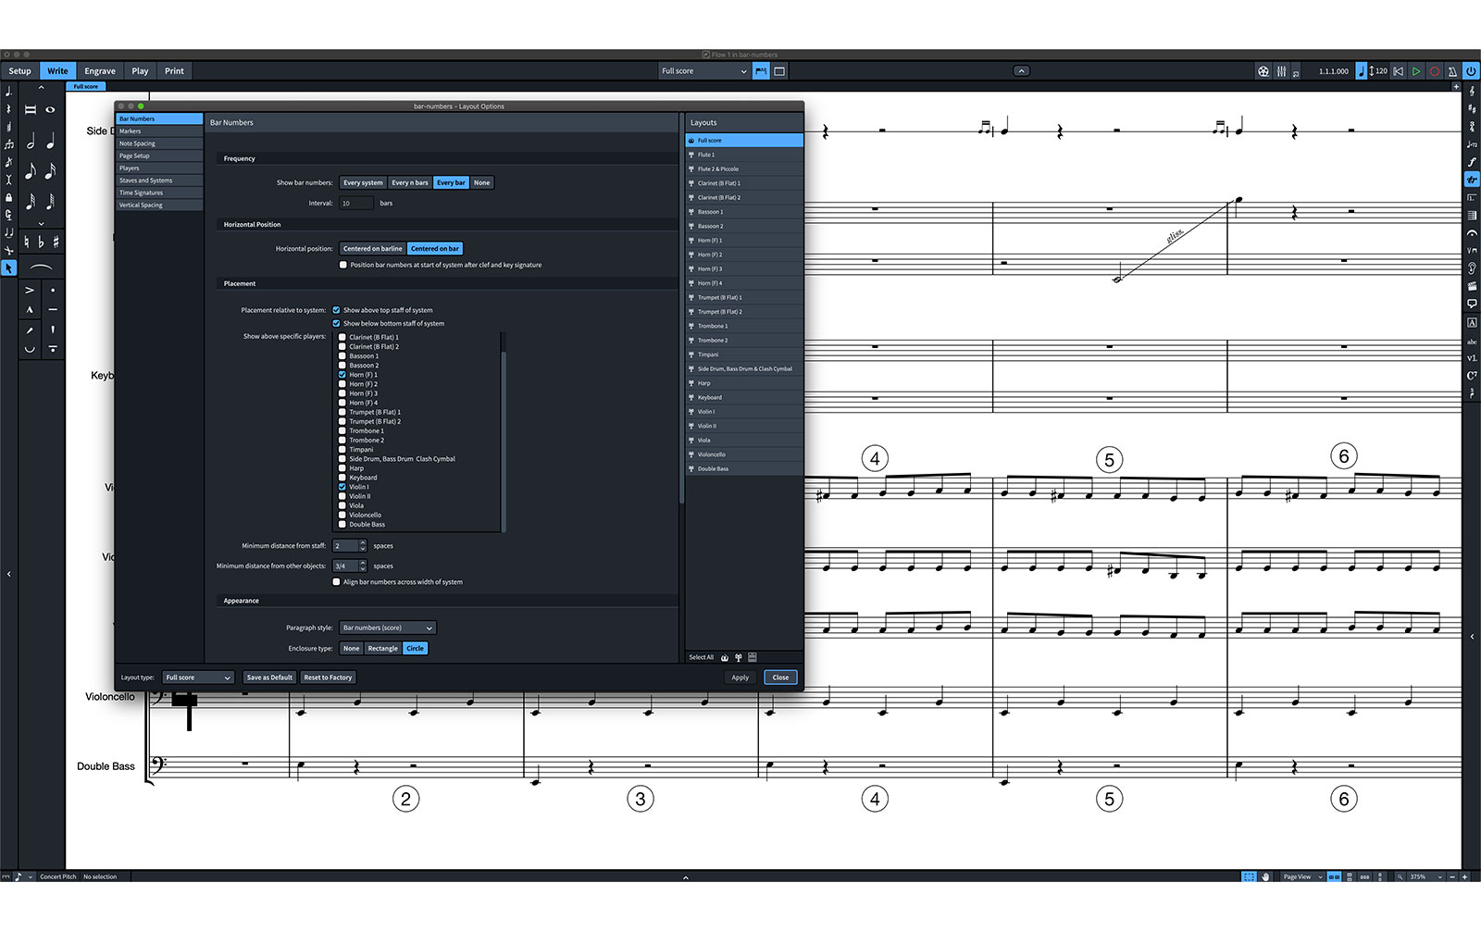1481x932 pixels.
Task: Activate the Select arrow tool
Action: pos(8,267)
